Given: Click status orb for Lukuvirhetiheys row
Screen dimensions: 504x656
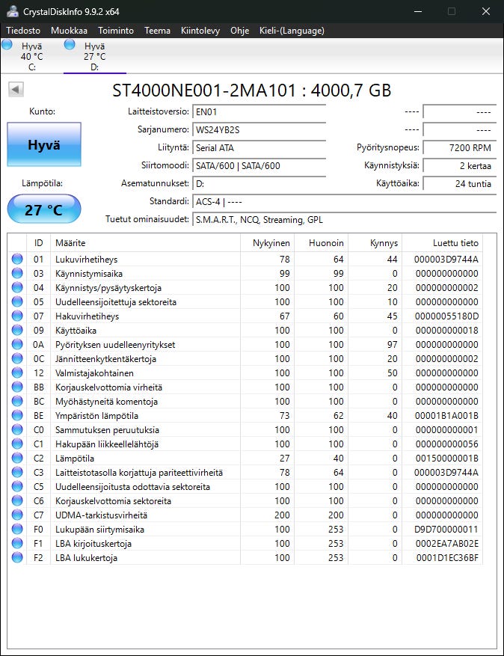Looking at the screenshot, I should point(17,259).
